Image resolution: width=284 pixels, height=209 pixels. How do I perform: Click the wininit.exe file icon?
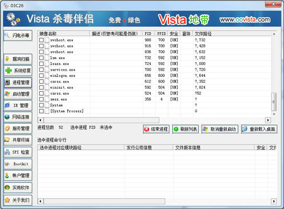point(47,88)
